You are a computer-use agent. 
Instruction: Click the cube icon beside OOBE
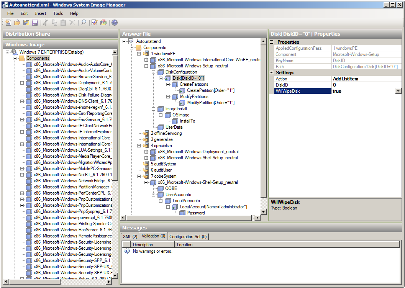pyautogui.click(x=161, y=188)
